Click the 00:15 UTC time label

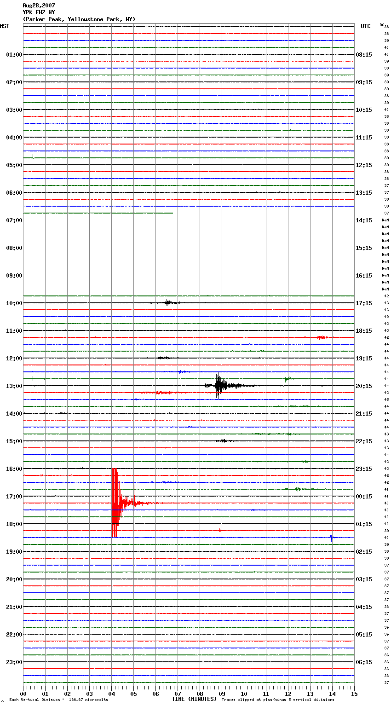[x=364, y=497]
